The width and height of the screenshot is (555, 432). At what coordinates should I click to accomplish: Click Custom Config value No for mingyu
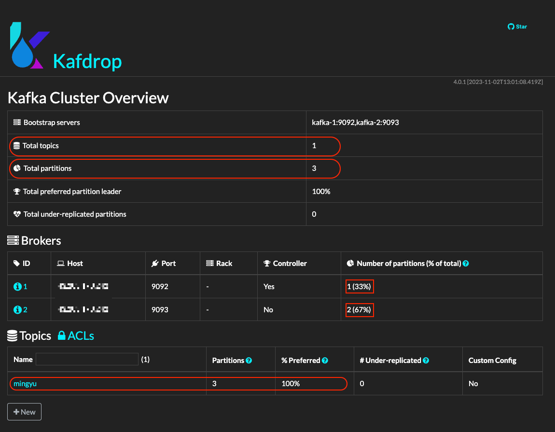(473, 383)
